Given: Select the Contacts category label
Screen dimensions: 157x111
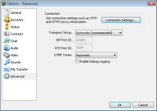Looking at the screenshot, I should 17,34.
